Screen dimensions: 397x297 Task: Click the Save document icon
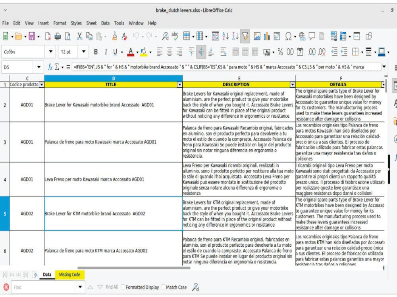tap(32, 36)
